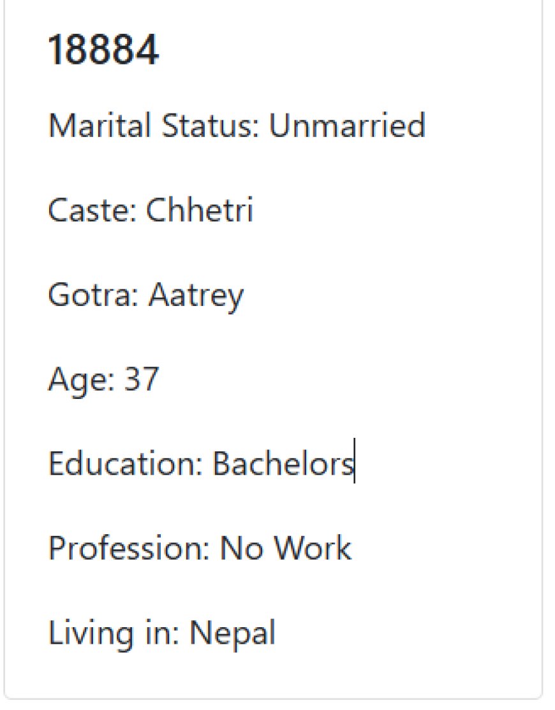
Task: Click the "Age:" label
Action: tap(81, 380)
